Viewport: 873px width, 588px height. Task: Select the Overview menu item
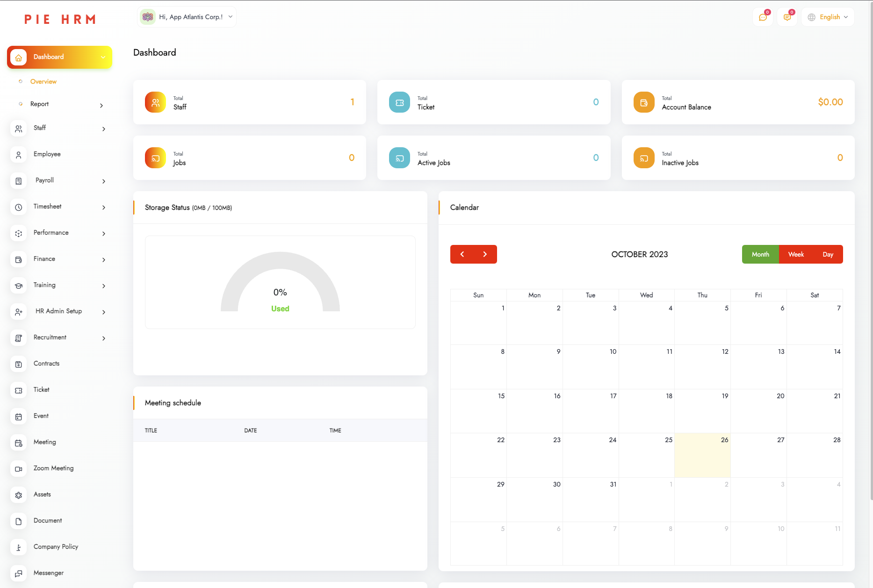(43, 81)
